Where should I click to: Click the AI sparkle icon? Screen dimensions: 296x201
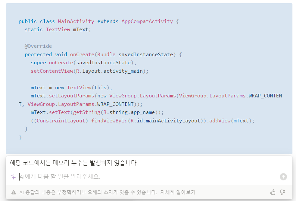click(13, 177)
